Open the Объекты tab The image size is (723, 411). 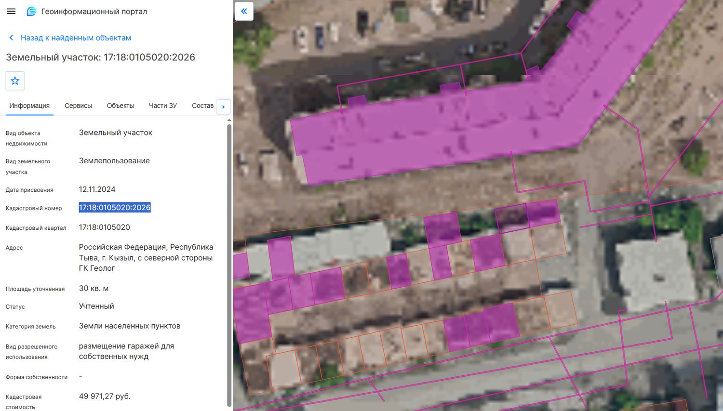coord(120,106)
